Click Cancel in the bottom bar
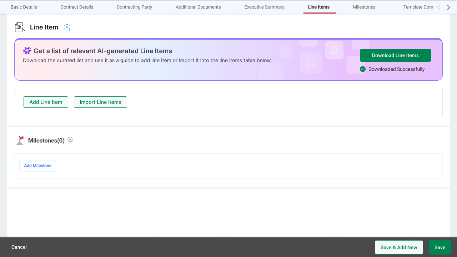This screenshot has height=257, width=457. point(19,247)
